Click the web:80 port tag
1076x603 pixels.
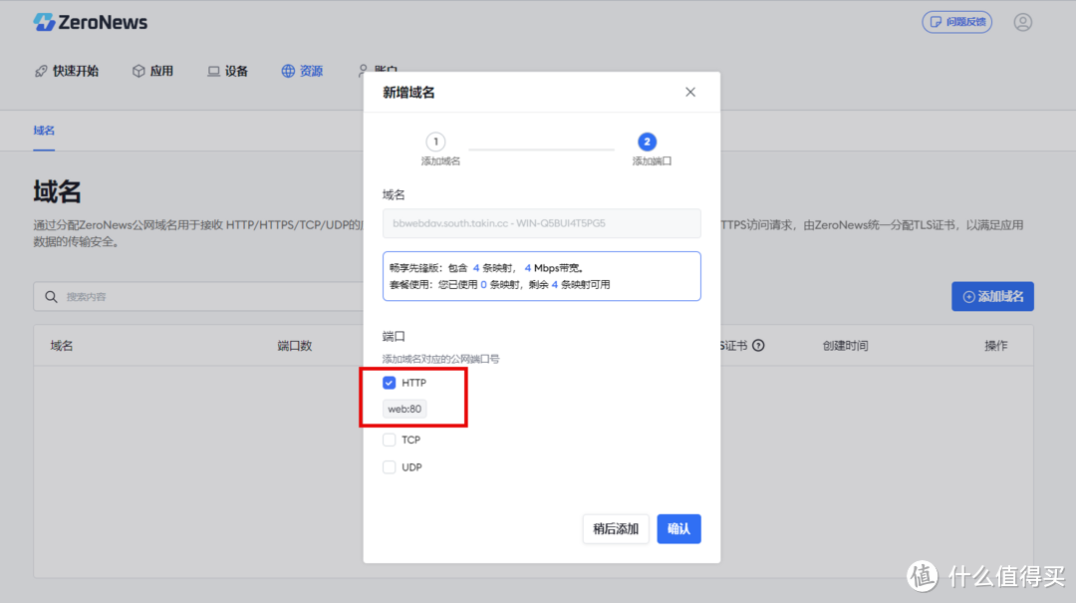coord(404,409)
